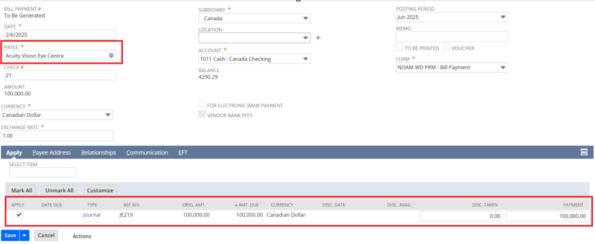Screen dimensions: 595x244
Task: Click the Ref No. column header
Action: [132, 205]
